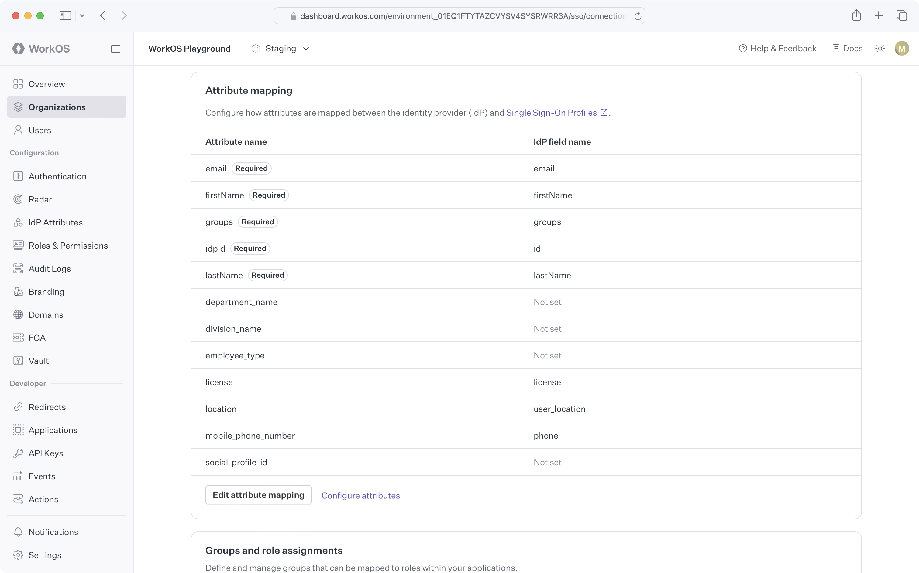This screenshot has width=919, height=573.
Task: Open the Notifications section
Action: point(53,532)
